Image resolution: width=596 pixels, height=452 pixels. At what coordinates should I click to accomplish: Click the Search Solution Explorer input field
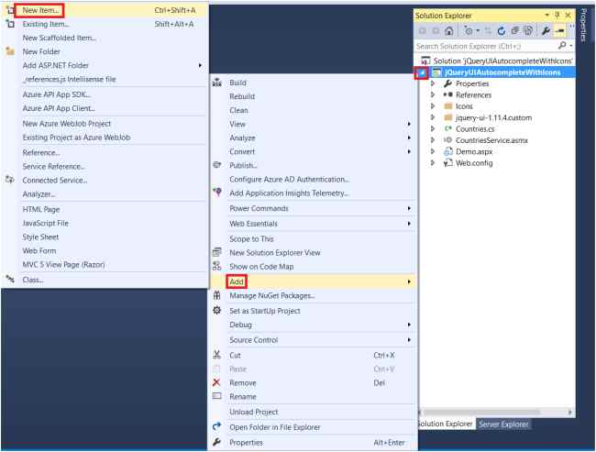click(x=487, y=46)
